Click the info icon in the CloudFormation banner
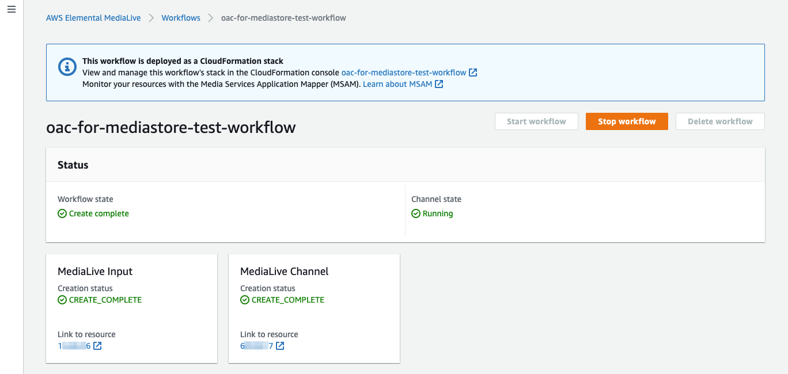This screenshot has width=788, height=374. (x=67, y=67)
